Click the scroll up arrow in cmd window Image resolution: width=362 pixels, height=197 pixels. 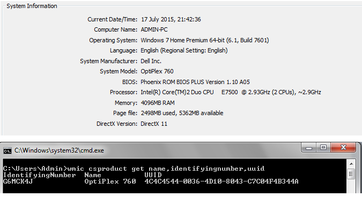pos(351,164)
